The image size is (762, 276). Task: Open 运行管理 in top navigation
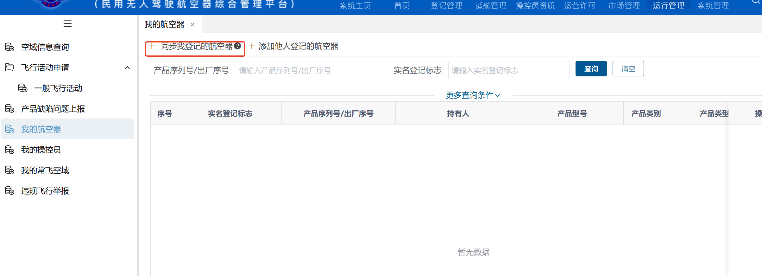pos(669,6)
